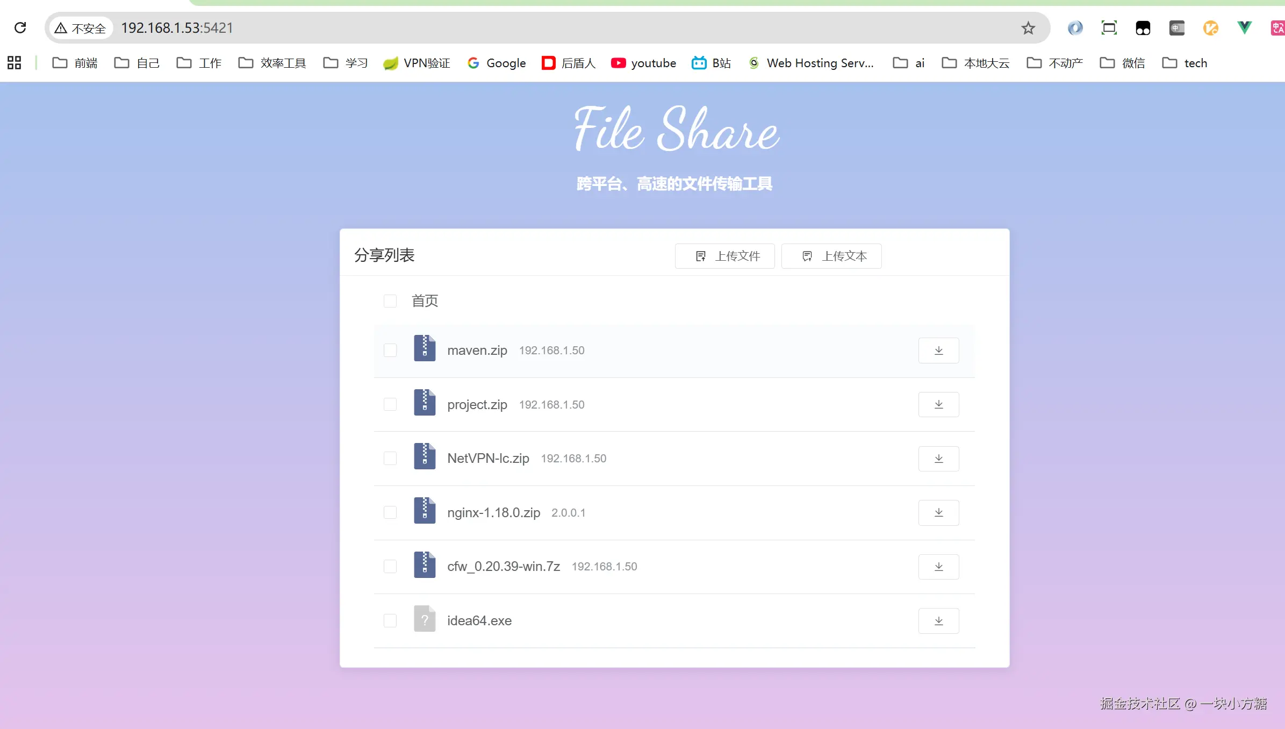Select the nginx-1.18.0.zip checkbox
Image resolution: width=1285 pixels, height=729 pixels.
pyautogui.click(x=390, y=512)
